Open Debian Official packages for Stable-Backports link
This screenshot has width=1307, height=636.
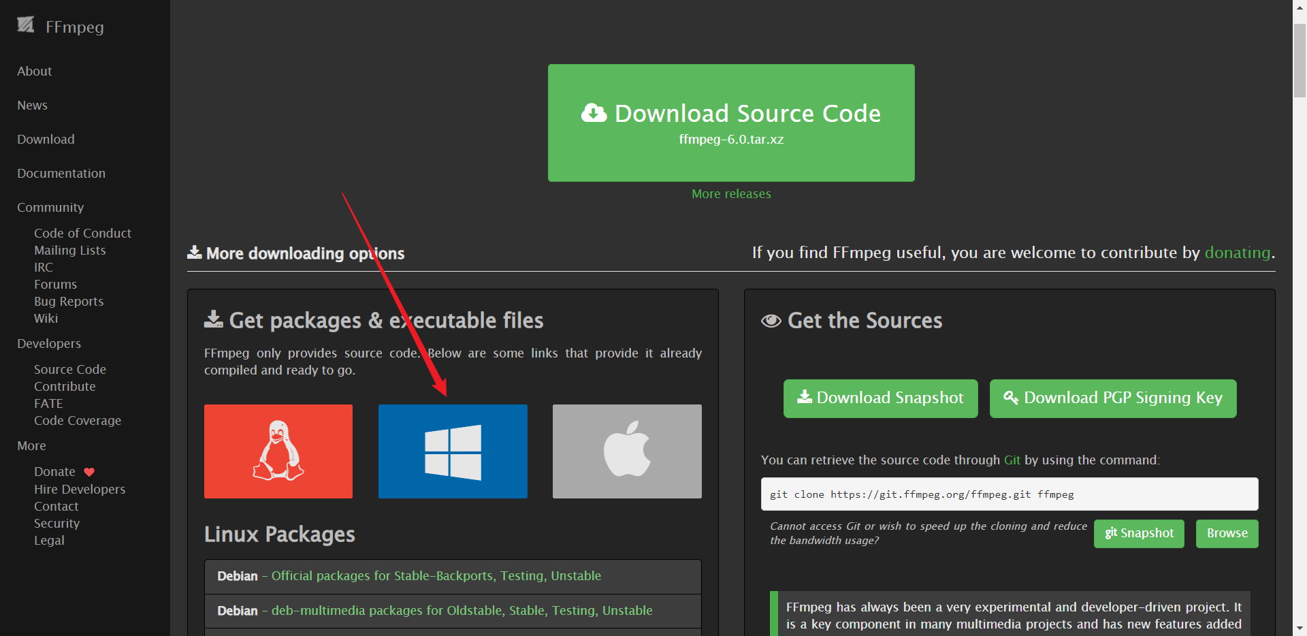tap(436, 576)
